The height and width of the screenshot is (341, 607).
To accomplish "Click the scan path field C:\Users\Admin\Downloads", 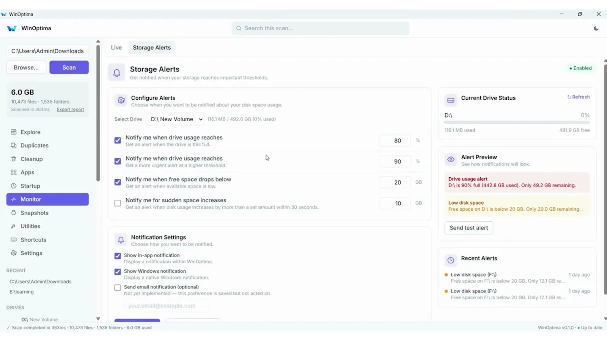I will coord(47,51).
